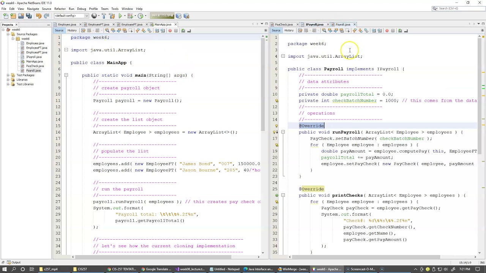Click Find Previous Occurrence in right editor toolbar
Viewport: 486px width, 273px height.
(330, 31)
